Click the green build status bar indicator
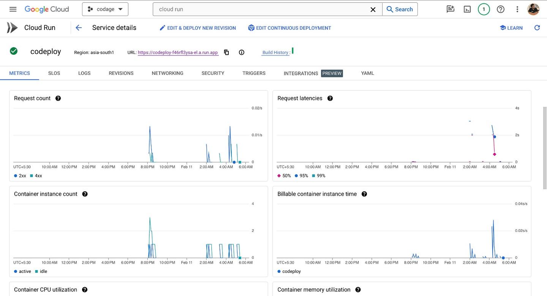 coord(292,51)
